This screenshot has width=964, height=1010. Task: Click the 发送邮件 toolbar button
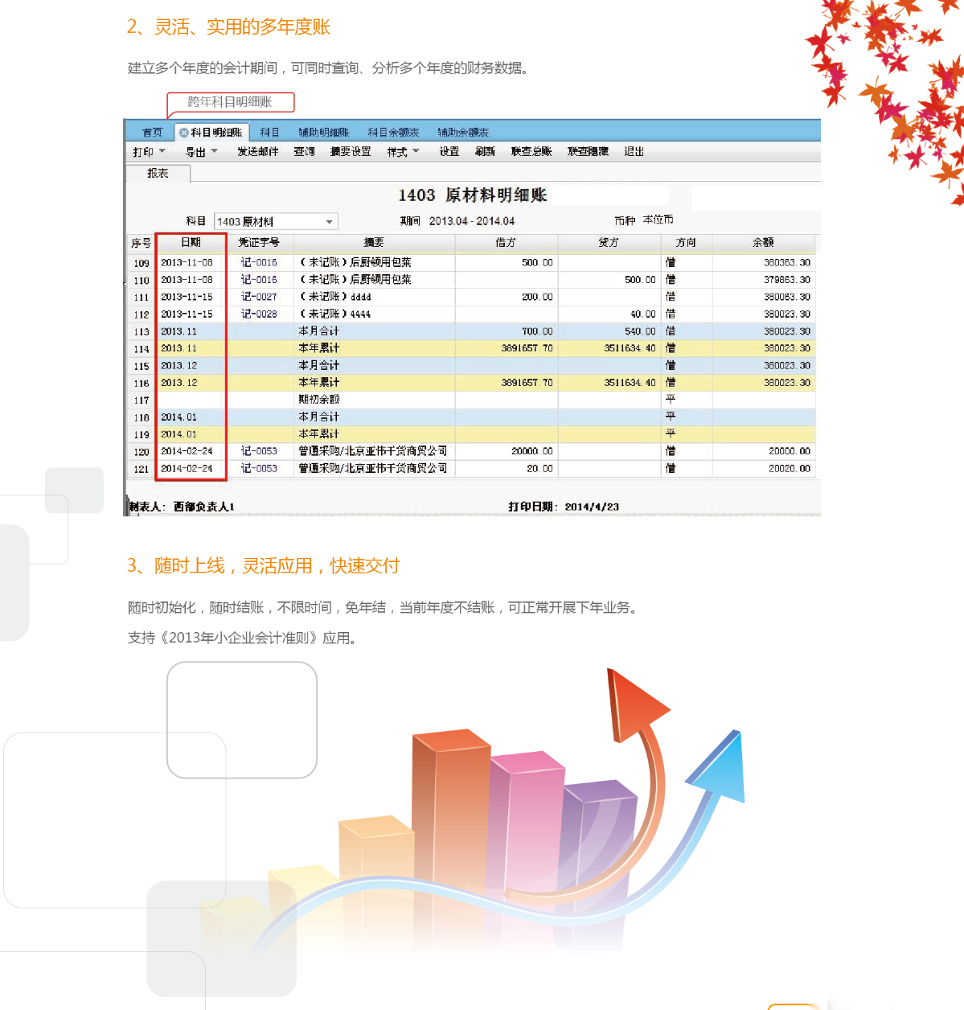point(257,152)
